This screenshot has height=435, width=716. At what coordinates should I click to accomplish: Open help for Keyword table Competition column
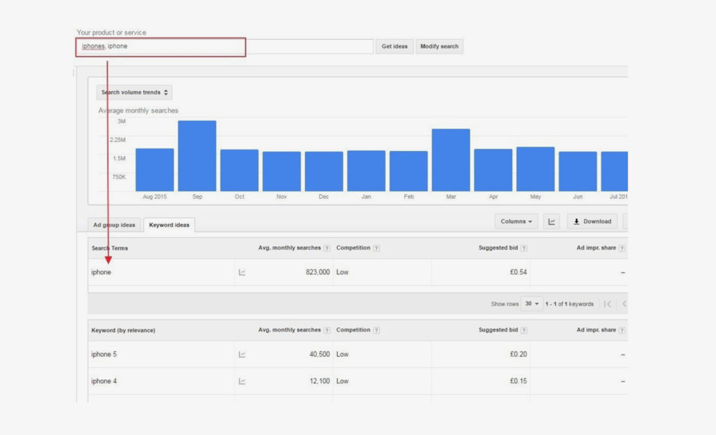click(376, 330)
